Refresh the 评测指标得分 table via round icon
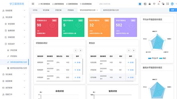The image size is (177, 99). point(76,51)
